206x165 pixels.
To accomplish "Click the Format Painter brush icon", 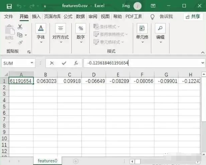I will 21,43.
